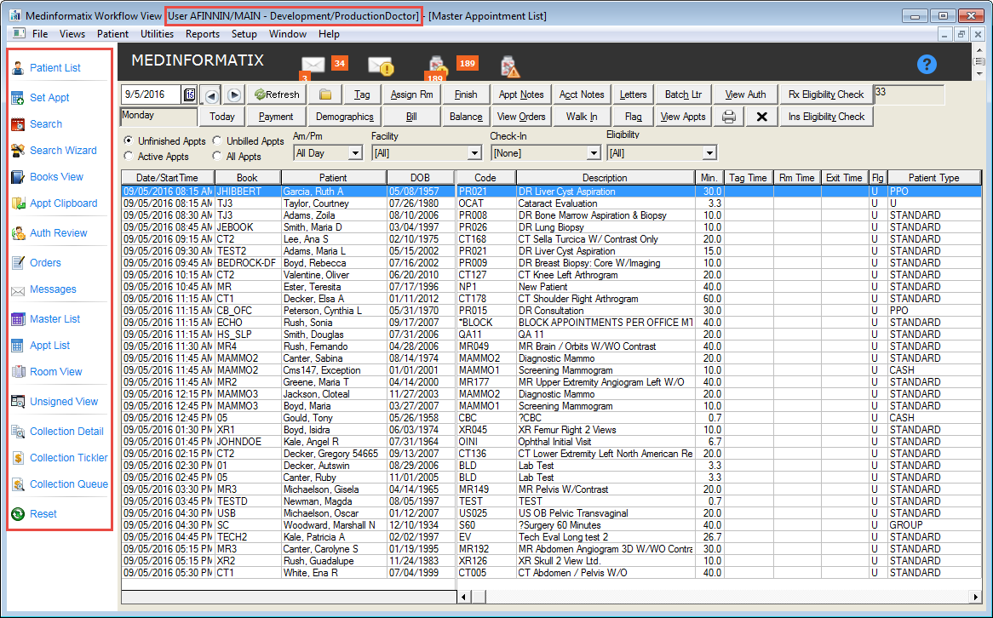Click prescription bottle icon with warning triangle
Screen dimensions: 993x618
(x=509, y=66)
